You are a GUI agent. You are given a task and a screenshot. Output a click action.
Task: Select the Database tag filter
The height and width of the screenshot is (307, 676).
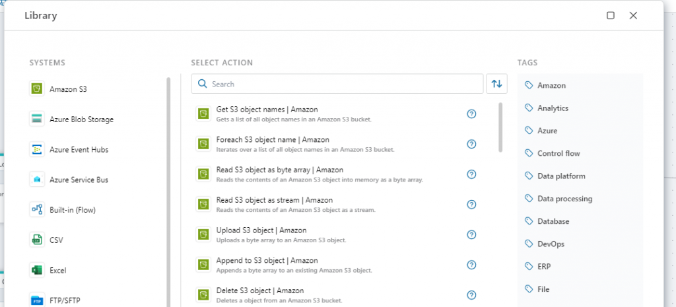553,221
